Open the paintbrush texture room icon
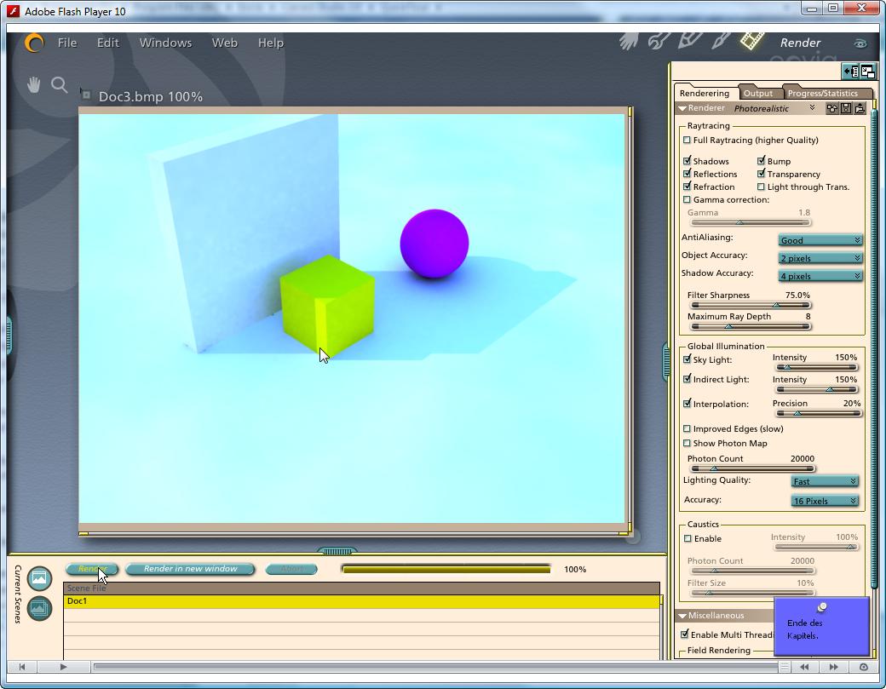This screenshot has width=886, height=689. tap(721, 40)
